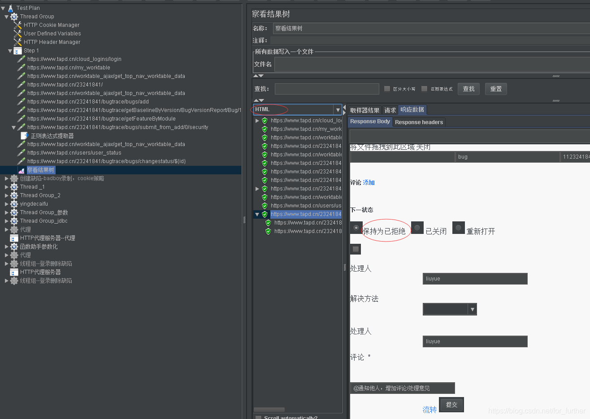
Task: Toggle the 区分大小写 checkbox
Action: tap(387, 89)
